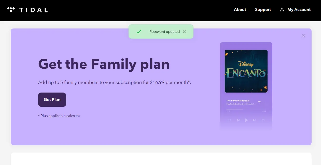Click The Family Madrigal track title
The image size is (321, 165).
click(x=238, y=101)
